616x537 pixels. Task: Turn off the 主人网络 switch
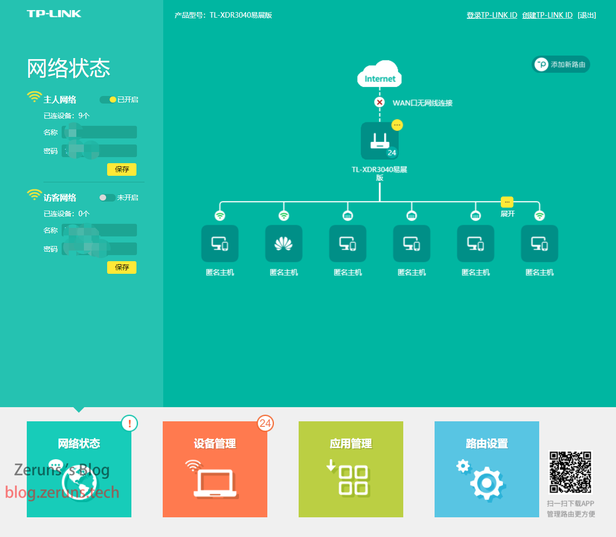pyautogui.click(x=108, y=100)
